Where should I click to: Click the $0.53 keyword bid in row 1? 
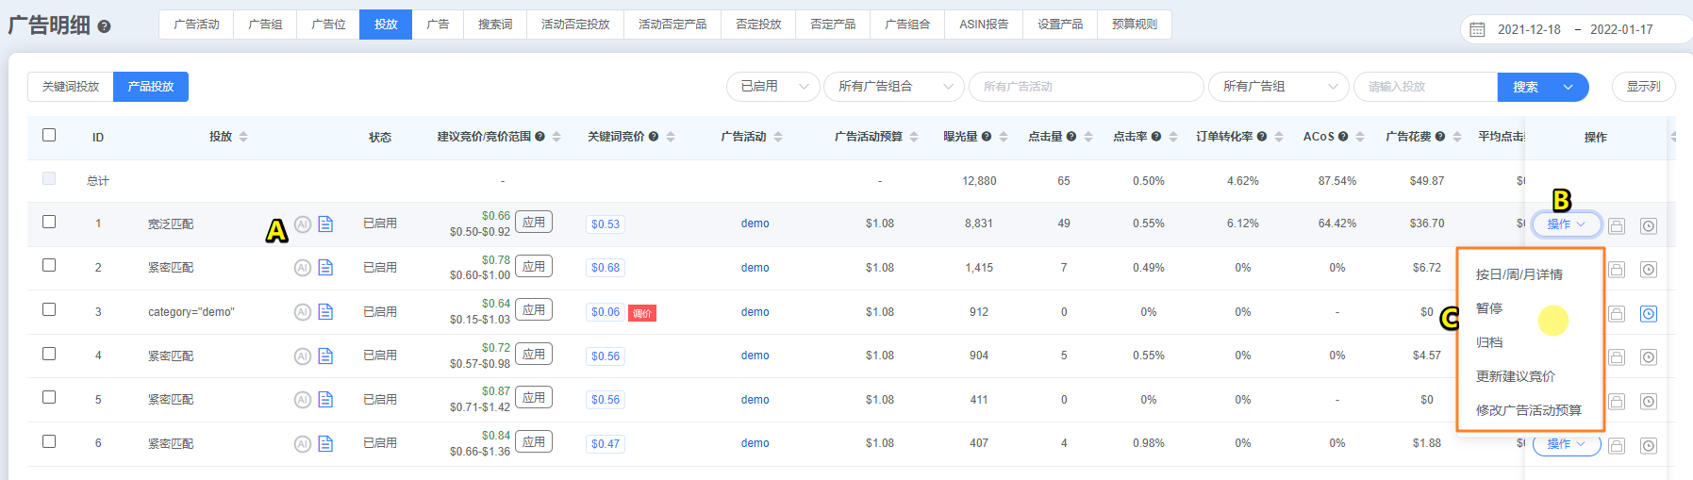[x=606, y=224]
